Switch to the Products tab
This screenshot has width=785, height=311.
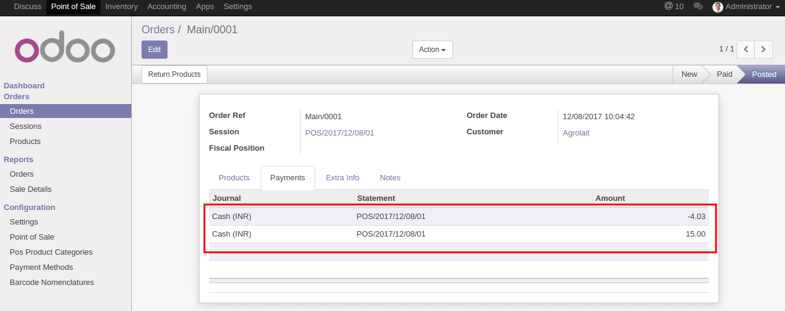click(234, 177)
